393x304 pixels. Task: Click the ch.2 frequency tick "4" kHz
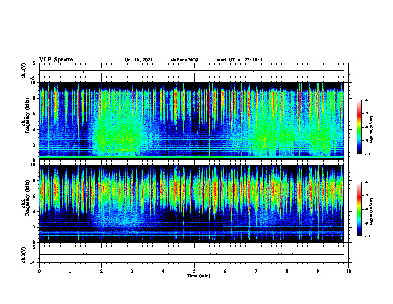34,212
